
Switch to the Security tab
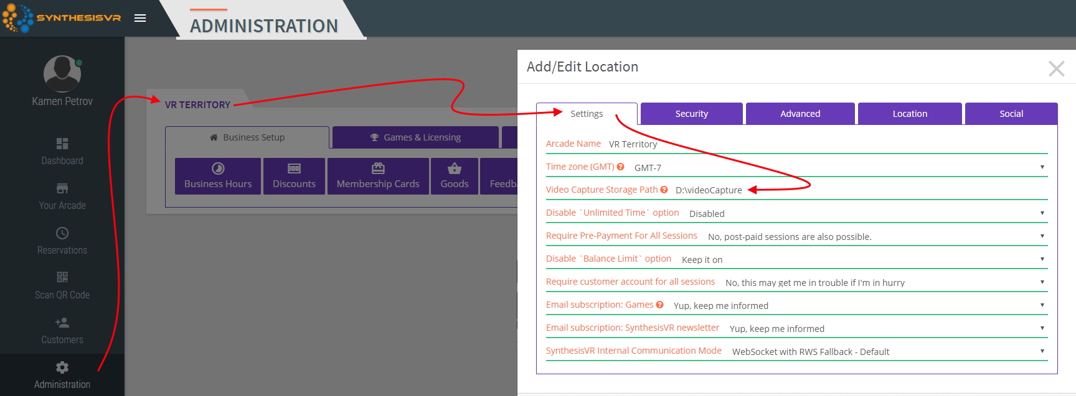692,114
